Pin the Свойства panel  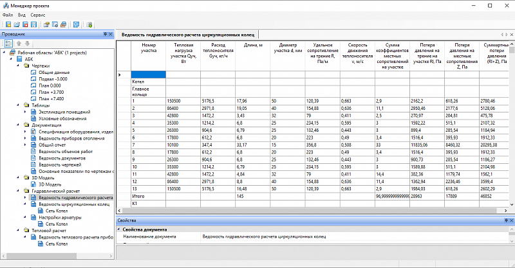tap(506, 220)
